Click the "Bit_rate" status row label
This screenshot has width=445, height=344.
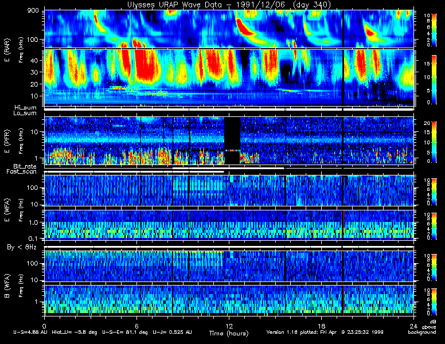click(25, 166)
